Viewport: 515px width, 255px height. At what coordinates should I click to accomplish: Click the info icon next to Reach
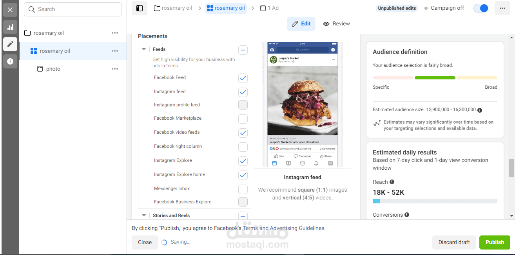(x=392, y=182)
